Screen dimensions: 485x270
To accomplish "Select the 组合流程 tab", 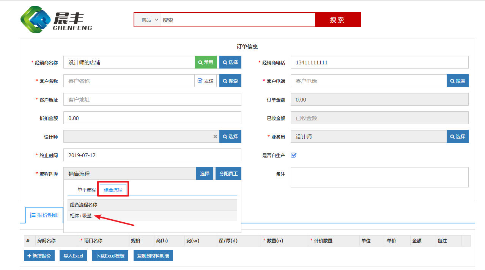I will (x=113, y=190).
